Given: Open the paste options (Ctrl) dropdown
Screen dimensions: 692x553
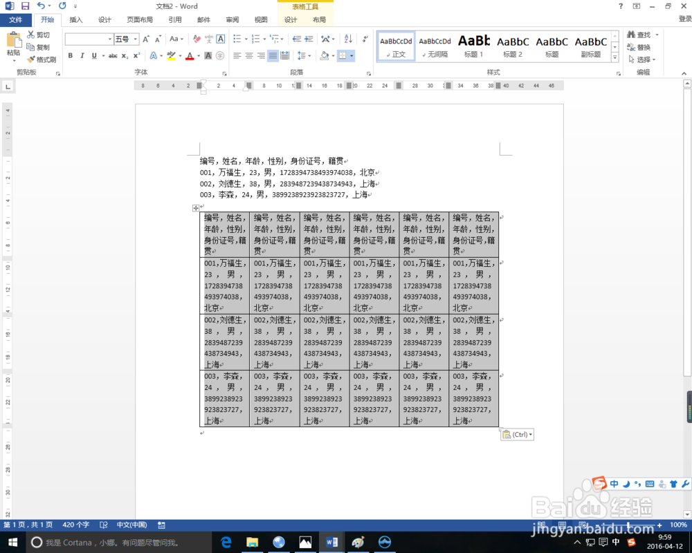Looking at the screenshot, I should 517,434.
